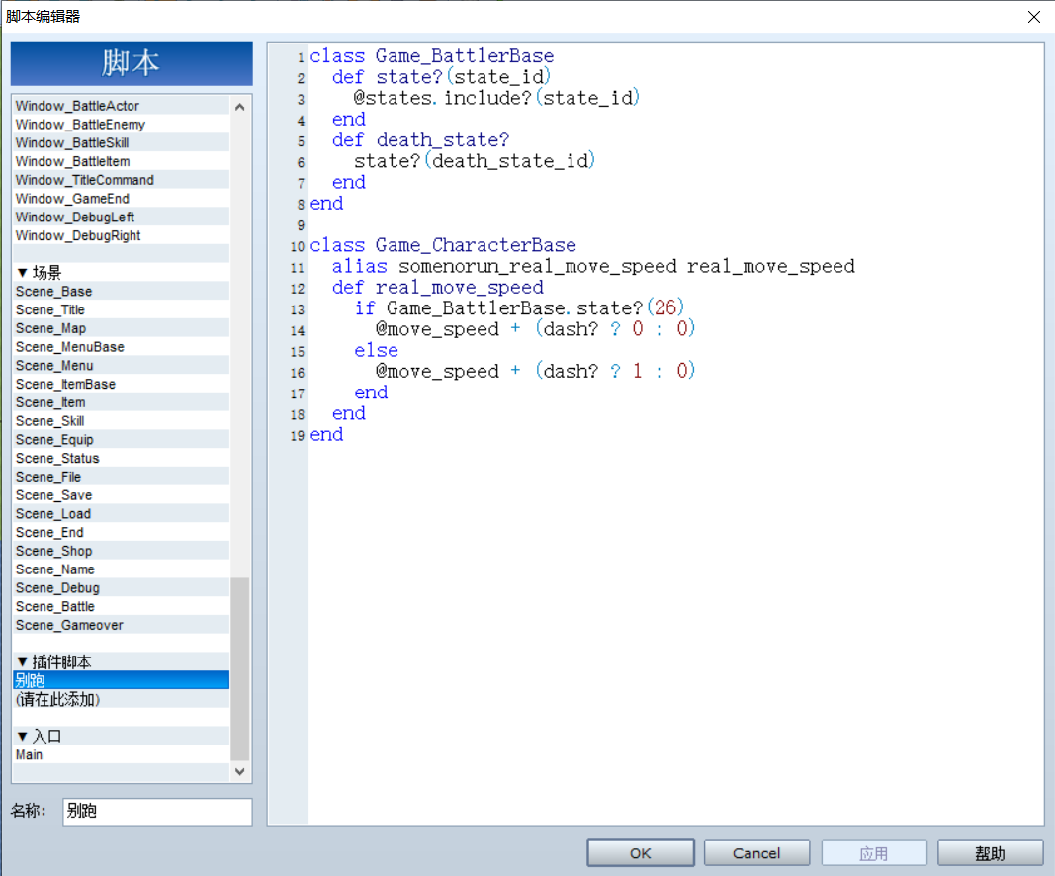Select the Scene_Battle script
Screen dimensions: 1055x876
coord(121,606)
